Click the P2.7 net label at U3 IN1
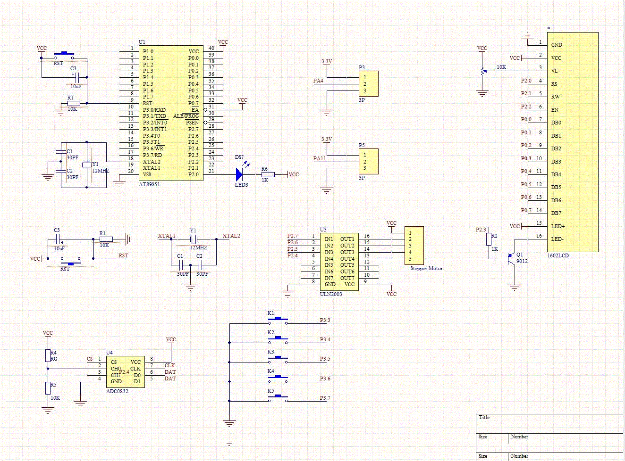Screen dimensions: 625x461 tap(293, 236)
